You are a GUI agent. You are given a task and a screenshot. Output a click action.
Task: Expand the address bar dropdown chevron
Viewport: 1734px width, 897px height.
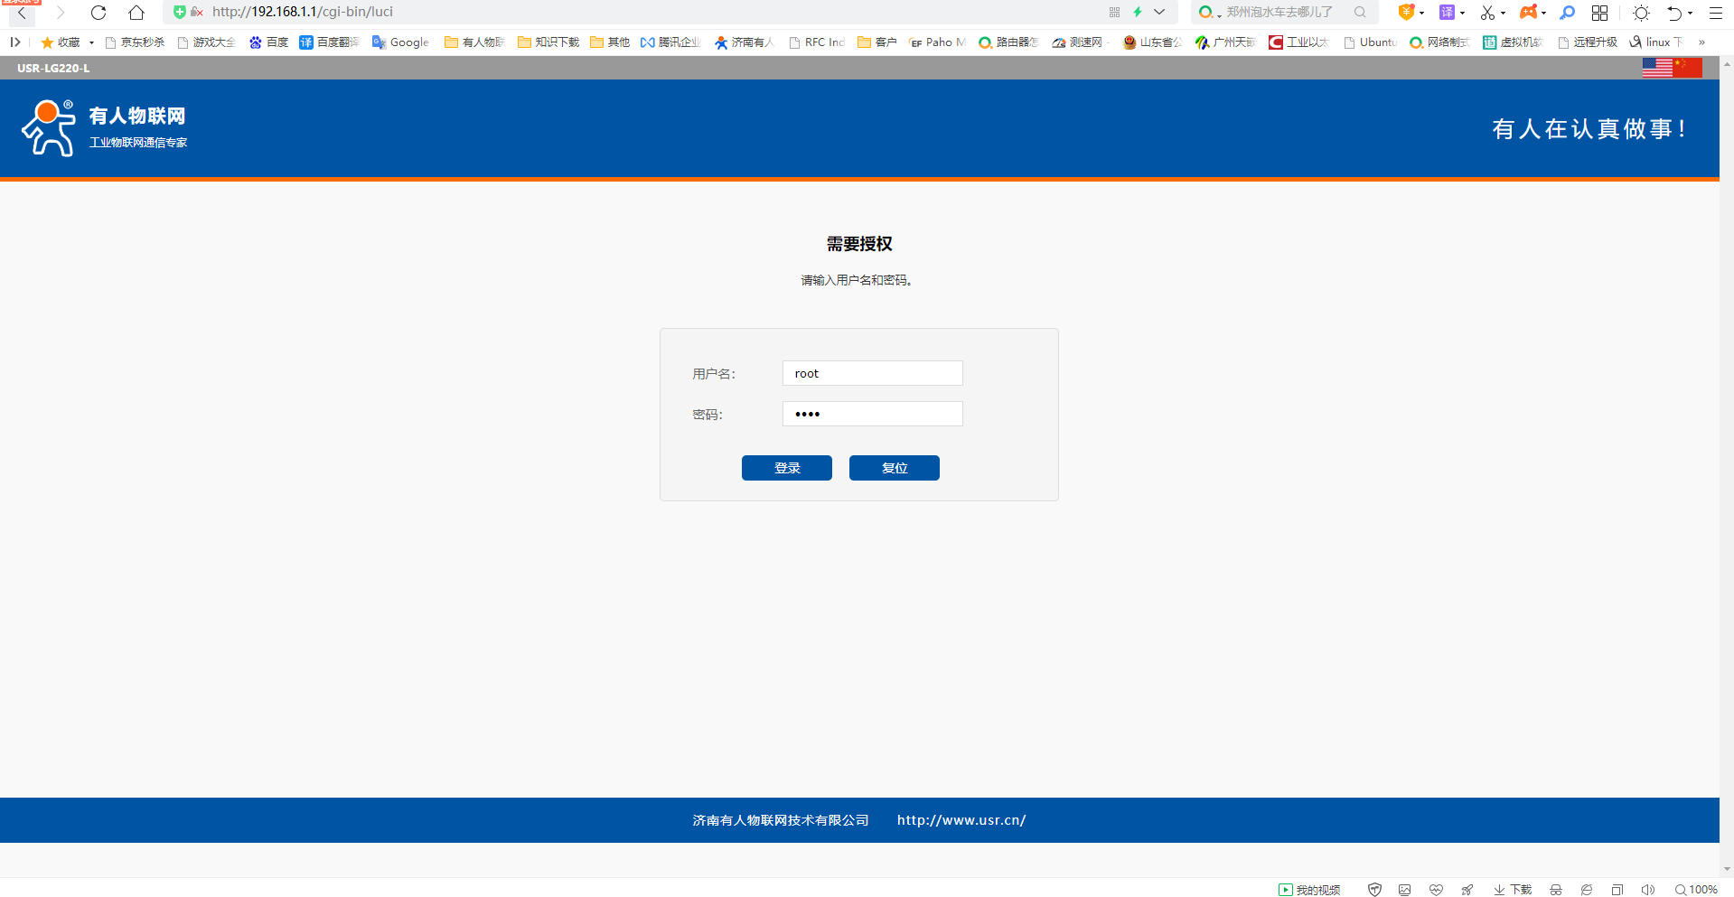[1159, 13]
